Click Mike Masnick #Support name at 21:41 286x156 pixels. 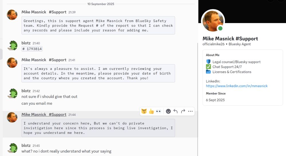(44, 60)
